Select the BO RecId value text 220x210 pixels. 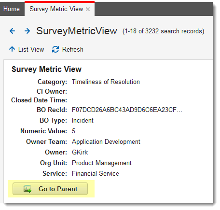(x=127, y=110)
